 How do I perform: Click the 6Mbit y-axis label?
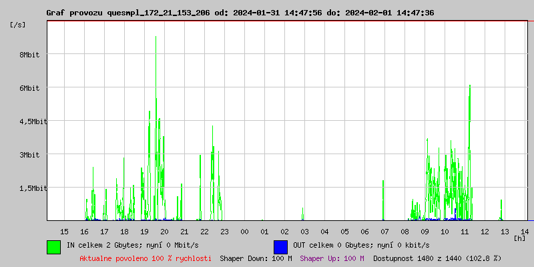(x=29, y=88)
